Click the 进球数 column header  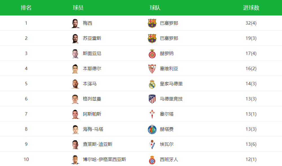[x=251, y=8]
